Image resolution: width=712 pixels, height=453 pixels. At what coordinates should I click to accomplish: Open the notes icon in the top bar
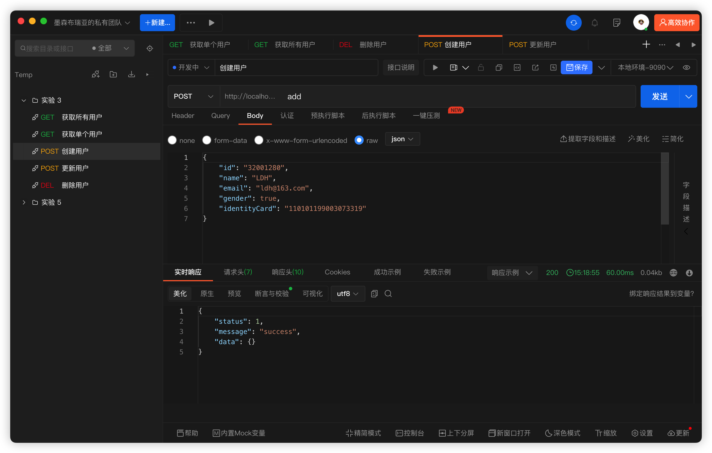[x=617, y=23]
